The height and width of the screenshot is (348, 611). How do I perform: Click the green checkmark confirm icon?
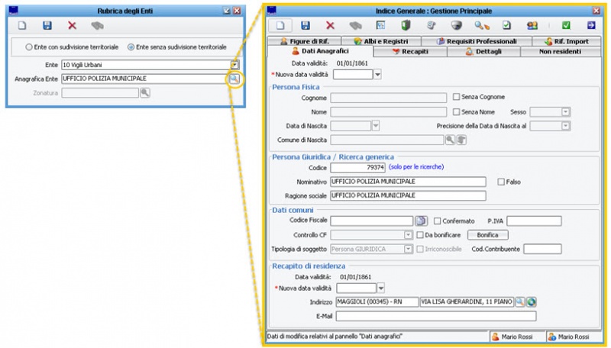point(566,25)
